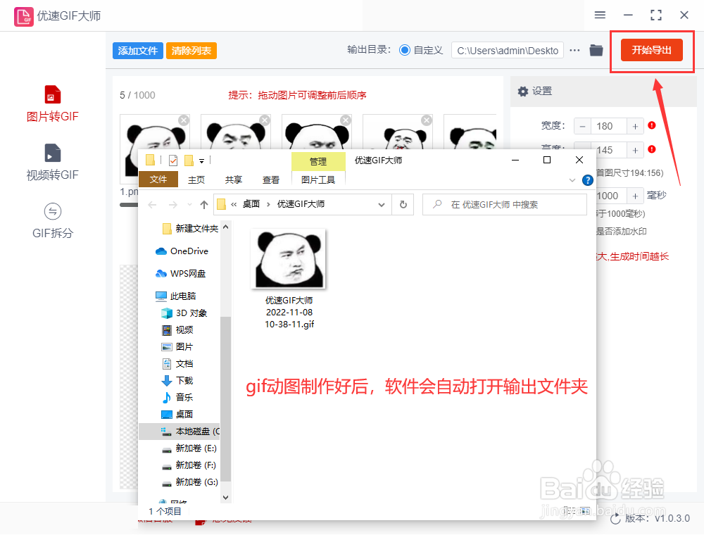This screenshot has height=535, width=704.
Task: Click the 开始导出 export button
Action: coord(651,50)
